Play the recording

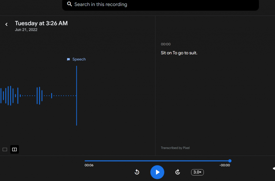click(x=157, y=172)
